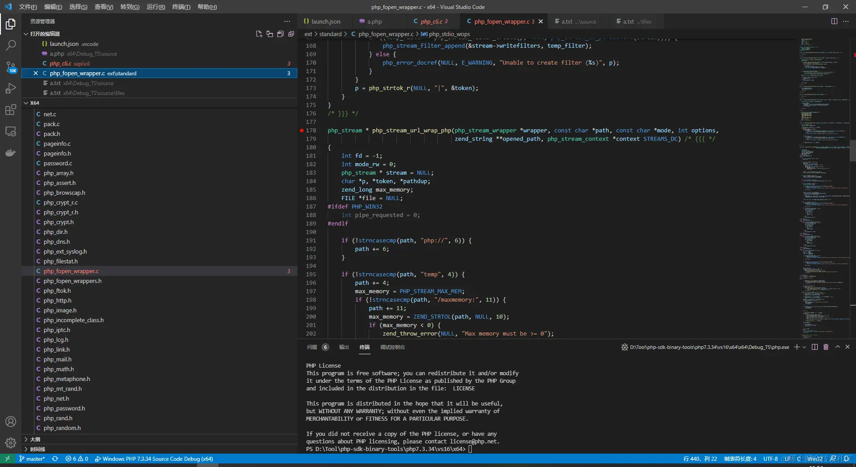This screenshot has width=856, height=467.
Task: Toggle the breakpoint on line 178
Action: (302, 131)
